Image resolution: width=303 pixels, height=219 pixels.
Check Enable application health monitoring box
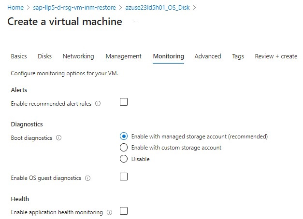click(x=124, y=211)
